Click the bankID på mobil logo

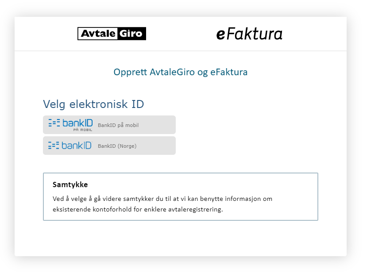coord(71,125)
